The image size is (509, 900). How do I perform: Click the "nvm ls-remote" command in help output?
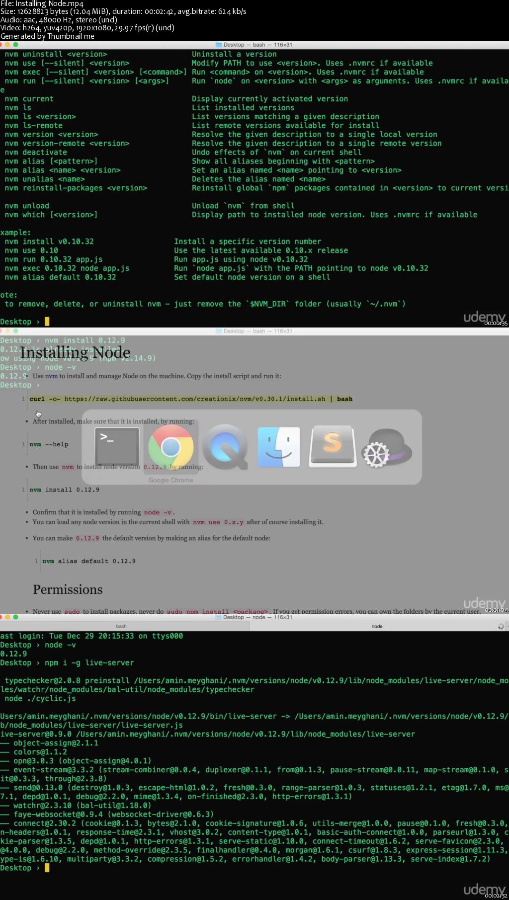click(33, 126)
